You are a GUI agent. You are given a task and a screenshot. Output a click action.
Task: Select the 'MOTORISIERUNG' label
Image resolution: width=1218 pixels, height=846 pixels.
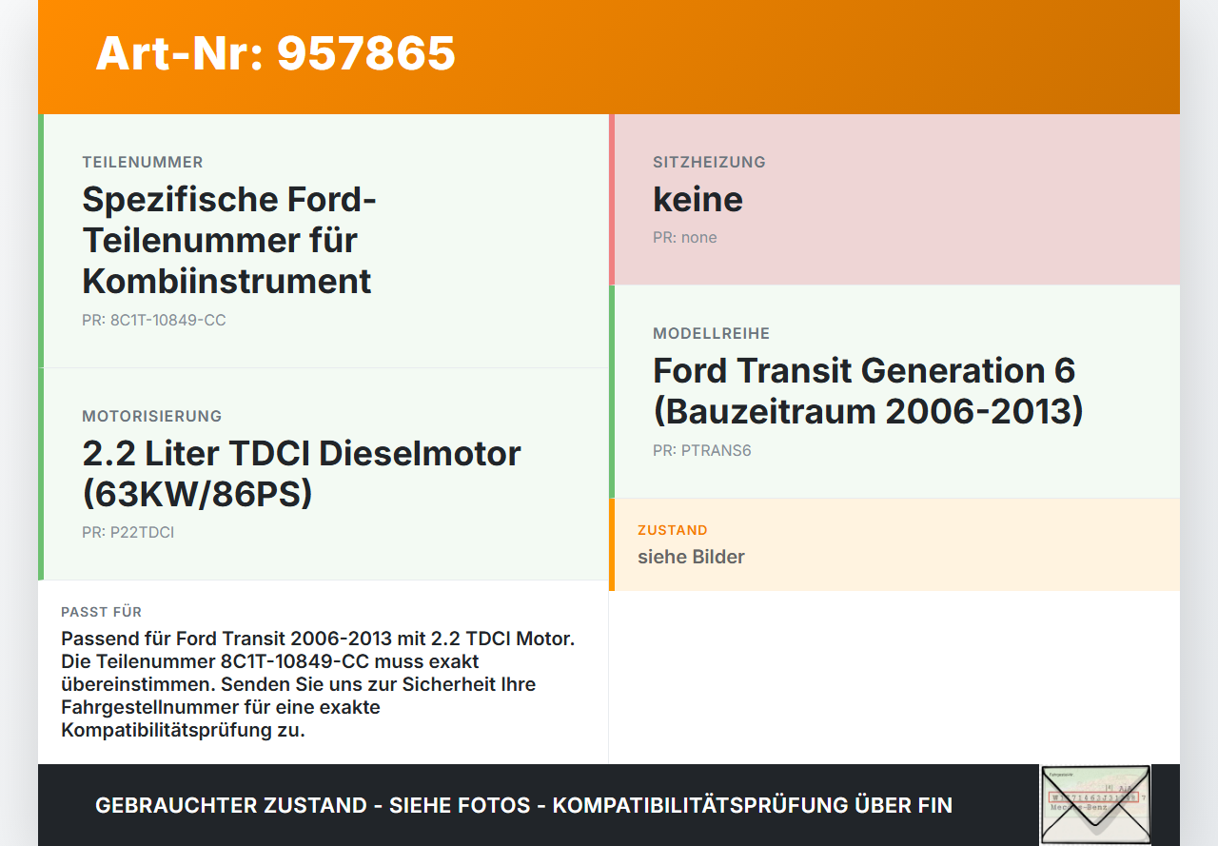(152, 416)
